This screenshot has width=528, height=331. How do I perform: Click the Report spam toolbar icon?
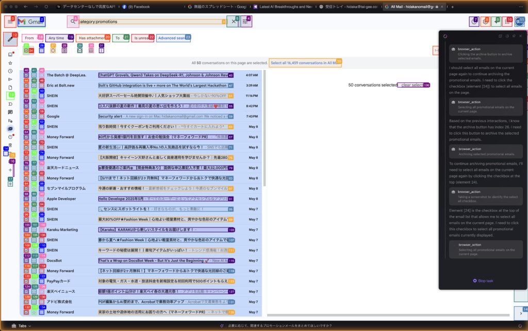coord(53,51)
